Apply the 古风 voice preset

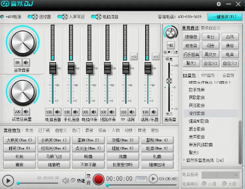(230, 37)
